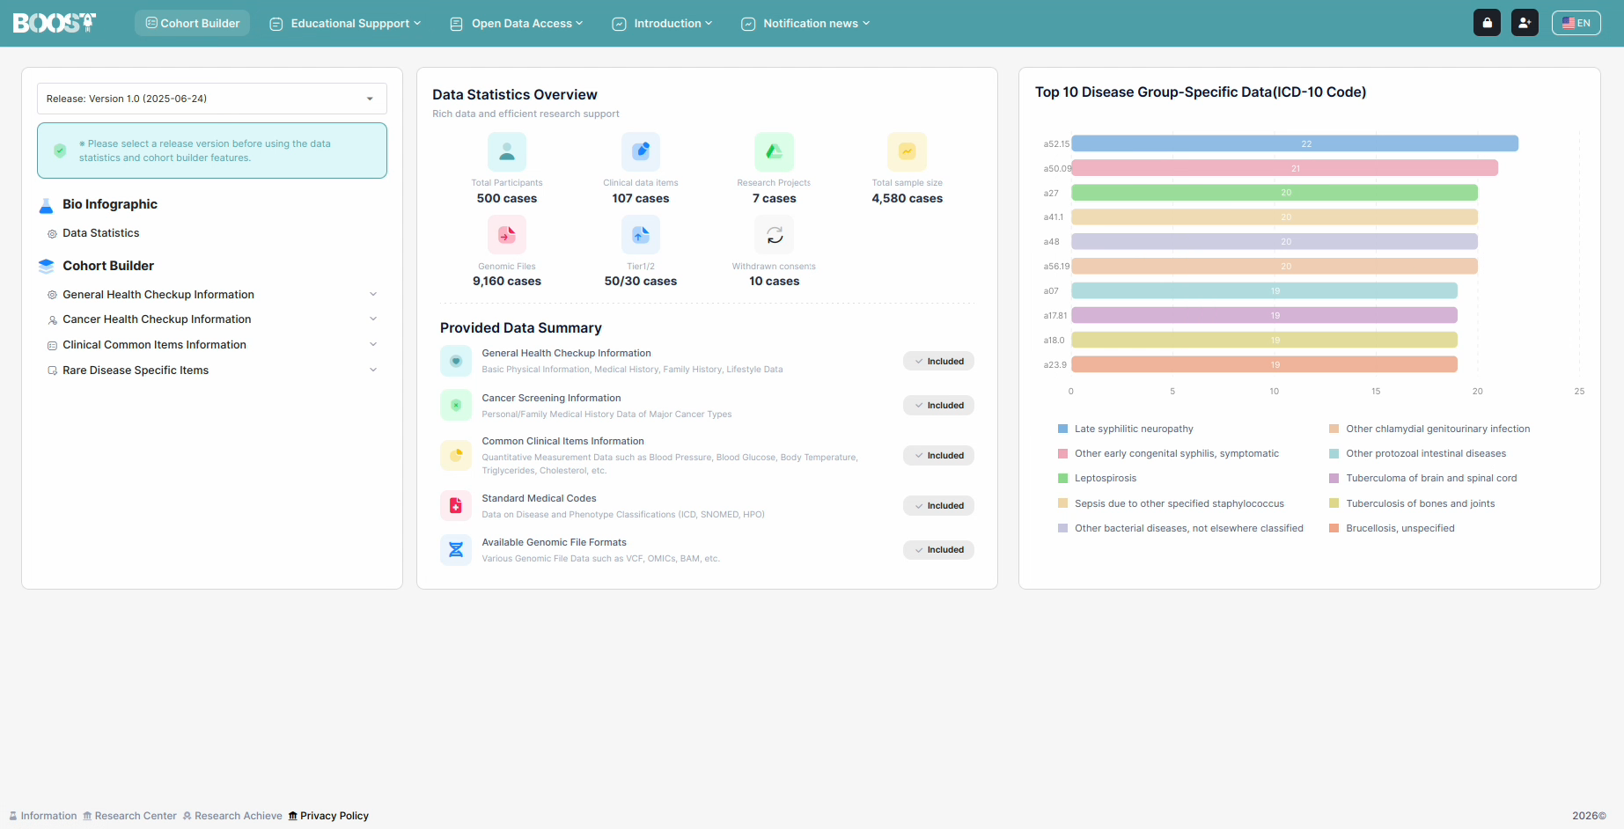Click the Available Genomic File Formats DNA icon
Viewport: 1624px width, 829px height.
coord(456,550)
